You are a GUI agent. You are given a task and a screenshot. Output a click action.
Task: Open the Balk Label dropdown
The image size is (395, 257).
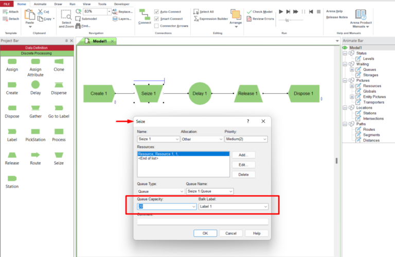pos(265,207)
